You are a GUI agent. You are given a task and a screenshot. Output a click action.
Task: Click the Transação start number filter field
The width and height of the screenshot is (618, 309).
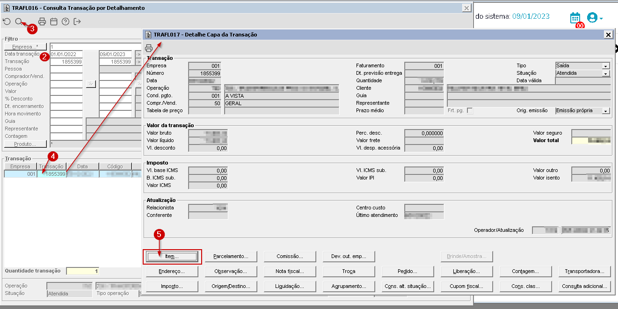coord(66,62)
